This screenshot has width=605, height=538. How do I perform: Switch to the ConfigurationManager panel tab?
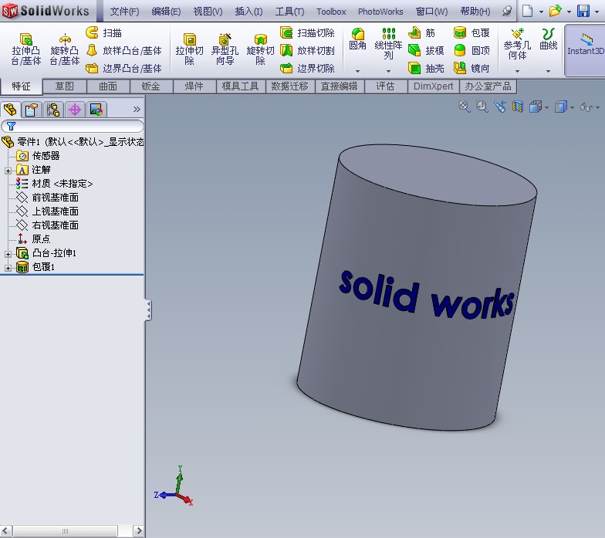coord(52,110)
